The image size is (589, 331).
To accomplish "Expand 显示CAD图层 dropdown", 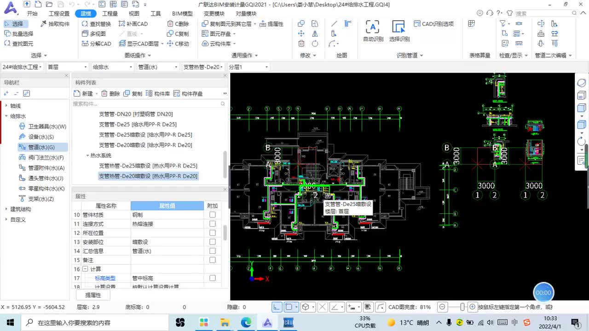I will (x=162, y=44).
